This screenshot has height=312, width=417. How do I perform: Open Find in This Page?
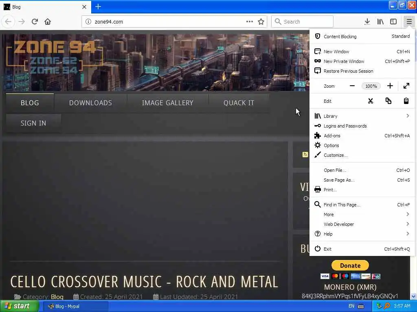click(362, 205)
